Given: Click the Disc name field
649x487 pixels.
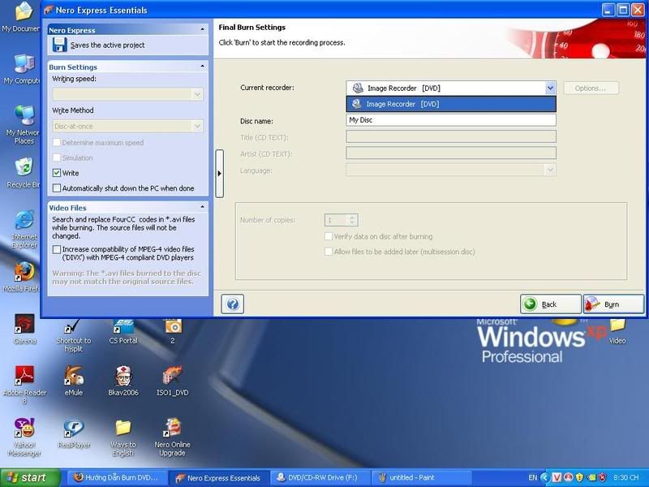Looking at the screenshot, I should [x=451, y=120].
